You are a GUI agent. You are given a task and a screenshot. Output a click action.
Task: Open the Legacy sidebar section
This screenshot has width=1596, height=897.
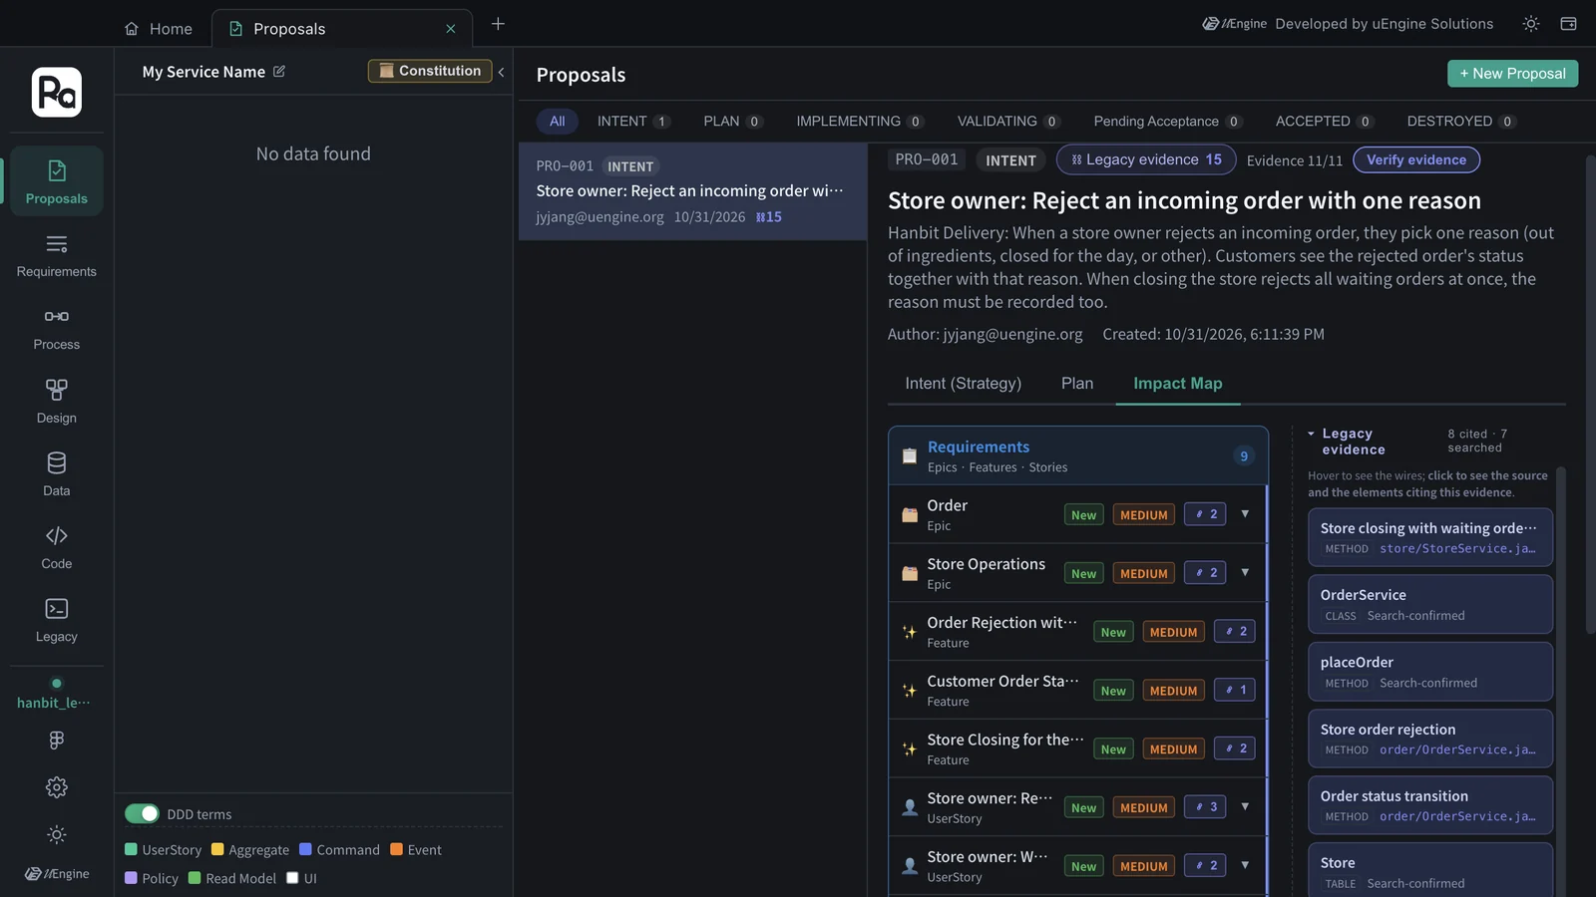(57, 620)
